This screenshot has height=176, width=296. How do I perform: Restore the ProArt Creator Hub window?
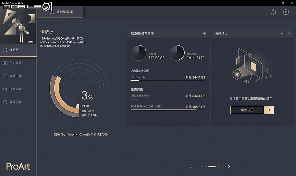pos(283,3)
